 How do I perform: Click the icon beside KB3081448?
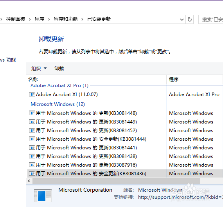click(32, 113)
